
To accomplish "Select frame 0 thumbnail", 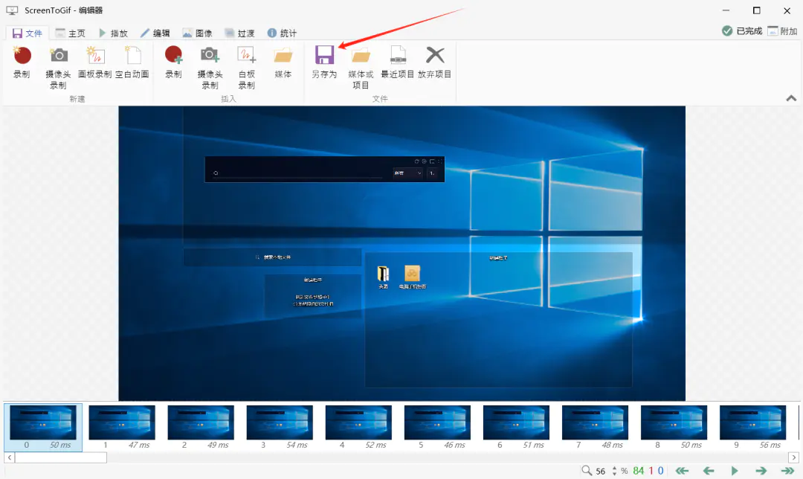I will [43, 427].
